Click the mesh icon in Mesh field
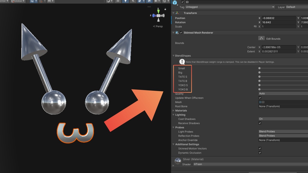Screen dimensions: 308x173 coord(260,102)
